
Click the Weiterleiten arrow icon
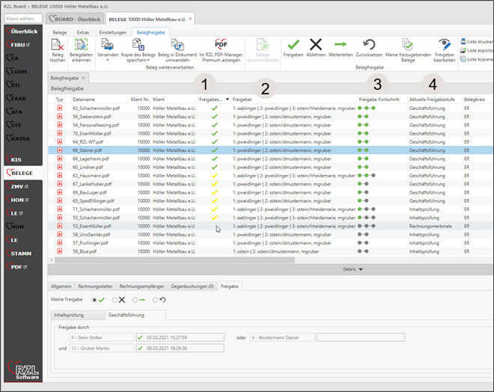(341, 46)
